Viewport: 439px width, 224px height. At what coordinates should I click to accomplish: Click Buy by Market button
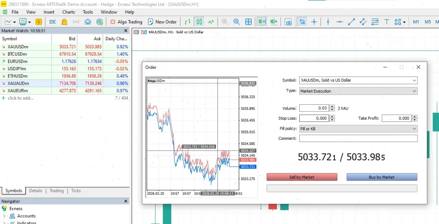coord(382,177)
